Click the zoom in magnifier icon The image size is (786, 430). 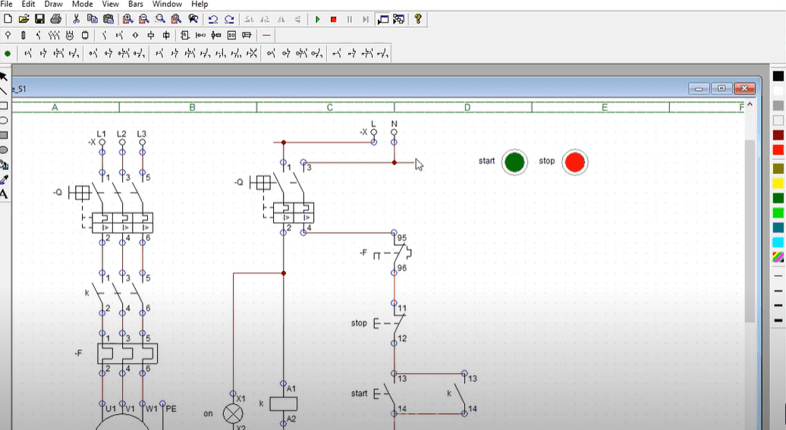(127, 19)
